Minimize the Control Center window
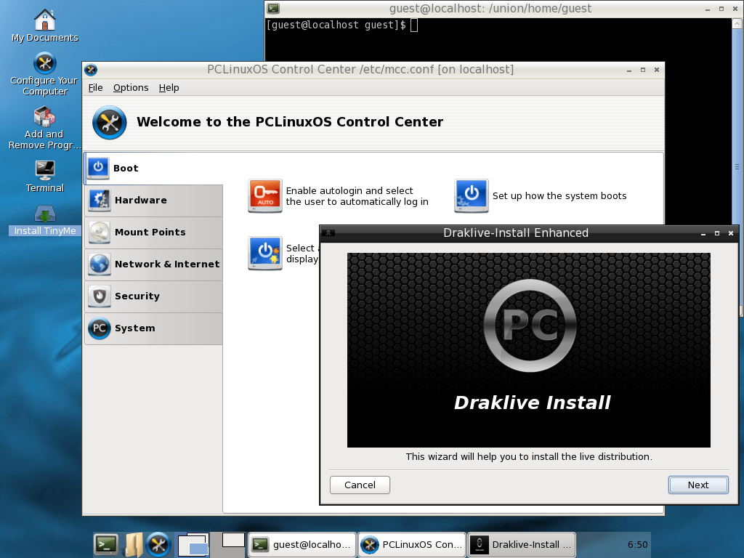 629,70
